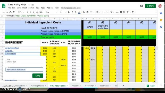
Task: Open Tasks in the side panel
Action: 161,27
